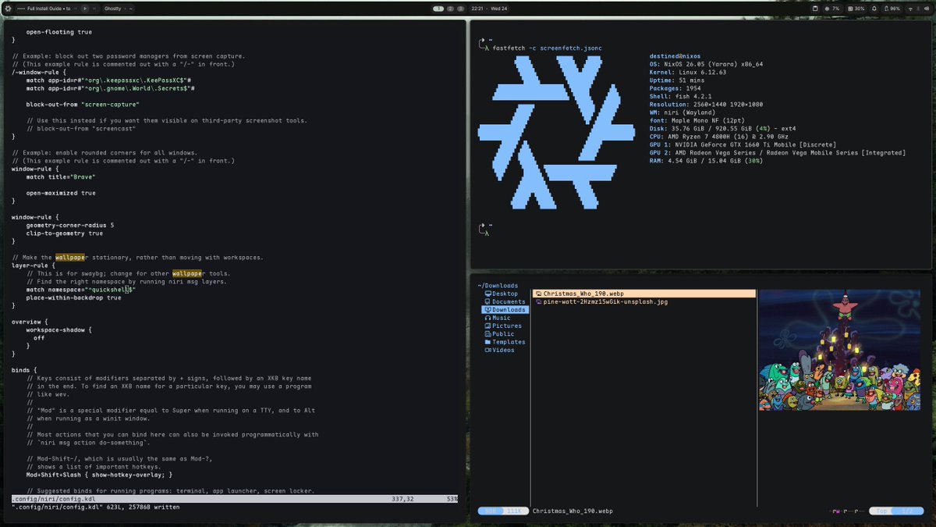Click the ~/Downloads path header
This screenshot has width=936, height=527.
point(498,286)
